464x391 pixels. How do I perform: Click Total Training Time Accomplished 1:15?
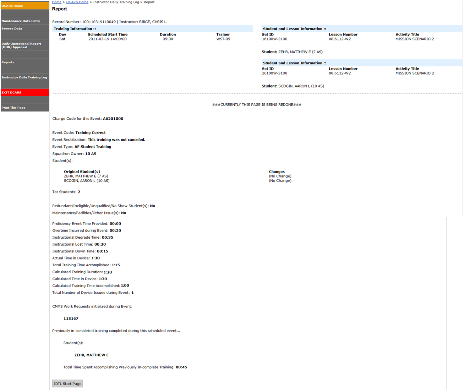116,265
